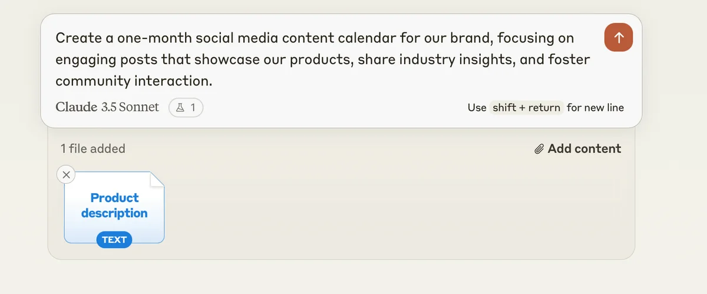707x294 pixels.
Task: Click the folded corner of the file icon
Action: click(x=157, y=179)
